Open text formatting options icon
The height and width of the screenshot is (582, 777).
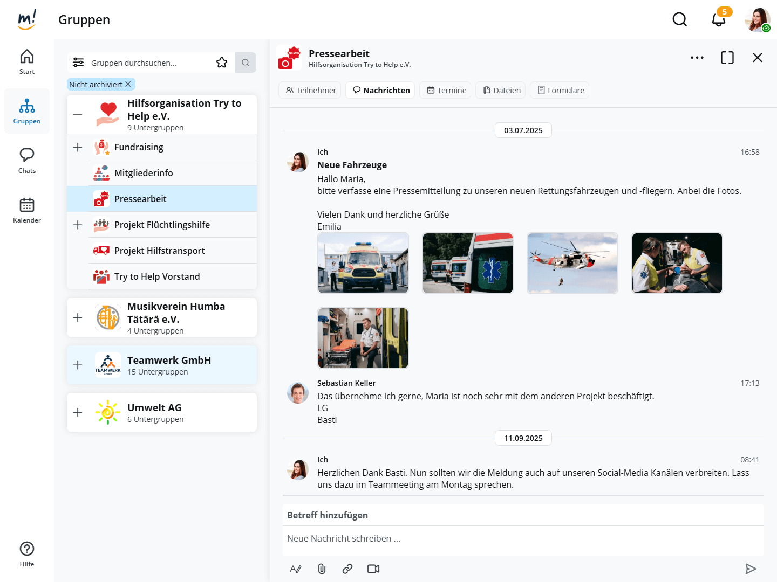(296, 569)
